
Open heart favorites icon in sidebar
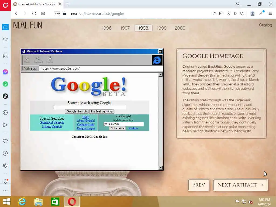tap(5, 141)
